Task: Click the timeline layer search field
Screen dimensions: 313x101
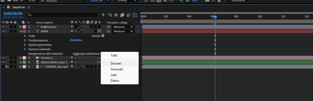Action: click(62, 15)
